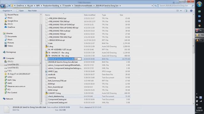Go back with the Back arrow button
204x114 pixels.
[2, 6]
